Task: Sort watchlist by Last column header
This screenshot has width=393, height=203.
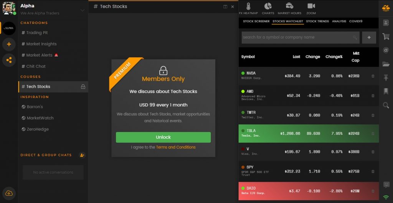Action: [x=296, y=57]
